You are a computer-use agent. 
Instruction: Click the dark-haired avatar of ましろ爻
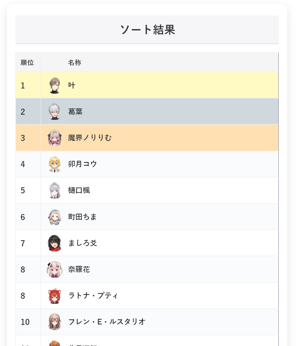(55, 243)
